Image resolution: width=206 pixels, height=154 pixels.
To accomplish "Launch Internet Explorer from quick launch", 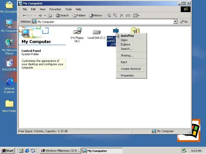I will (27, 151).
